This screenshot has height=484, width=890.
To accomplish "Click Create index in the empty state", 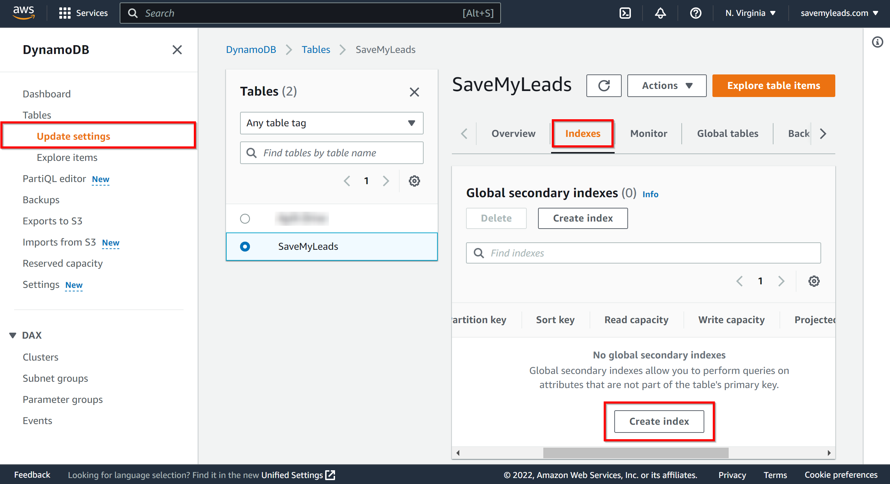I will pyautogui.click(x=659, y=421).
